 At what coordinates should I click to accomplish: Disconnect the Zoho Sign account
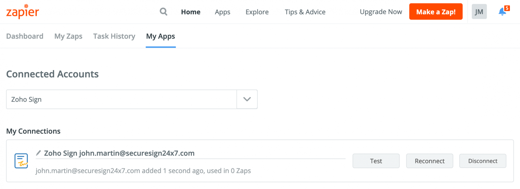click(x=483, y=161)
